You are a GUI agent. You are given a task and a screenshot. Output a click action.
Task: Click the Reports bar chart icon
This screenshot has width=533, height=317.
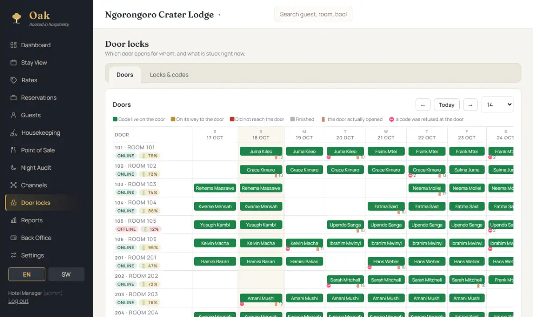pyautogui.click(x=13, y=220)
